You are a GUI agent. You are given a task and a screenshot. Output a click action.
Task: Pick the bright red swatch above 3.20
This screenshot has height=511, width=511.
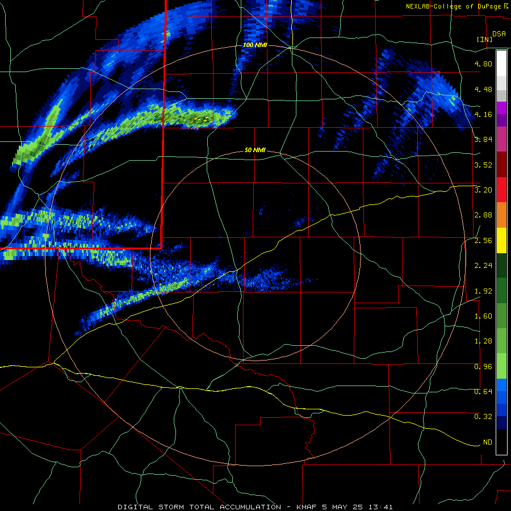(x=501, y=190)
